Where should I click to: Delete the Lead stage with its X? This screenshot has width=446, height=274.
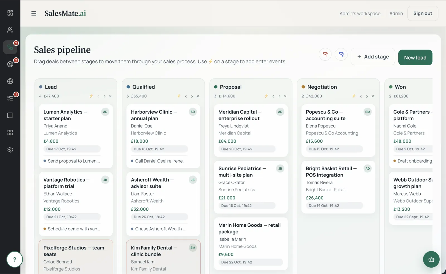(110, 96)
